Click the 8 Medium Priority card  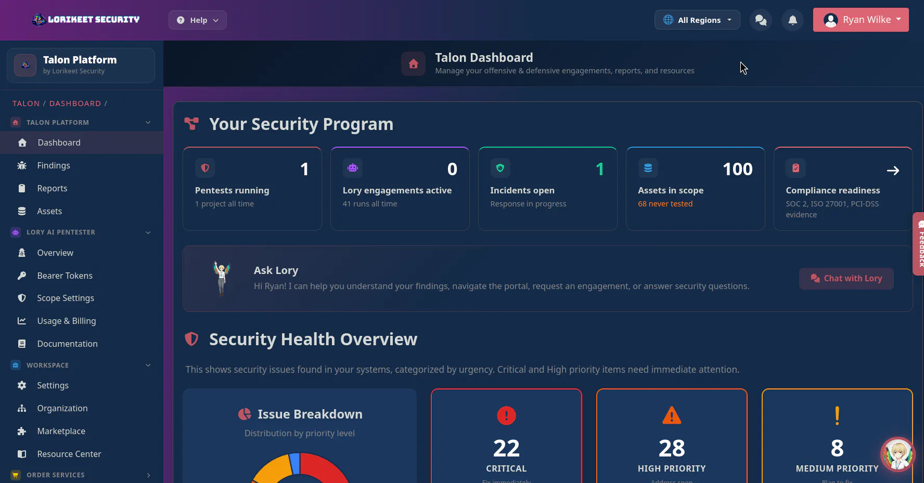coord(837,436)
